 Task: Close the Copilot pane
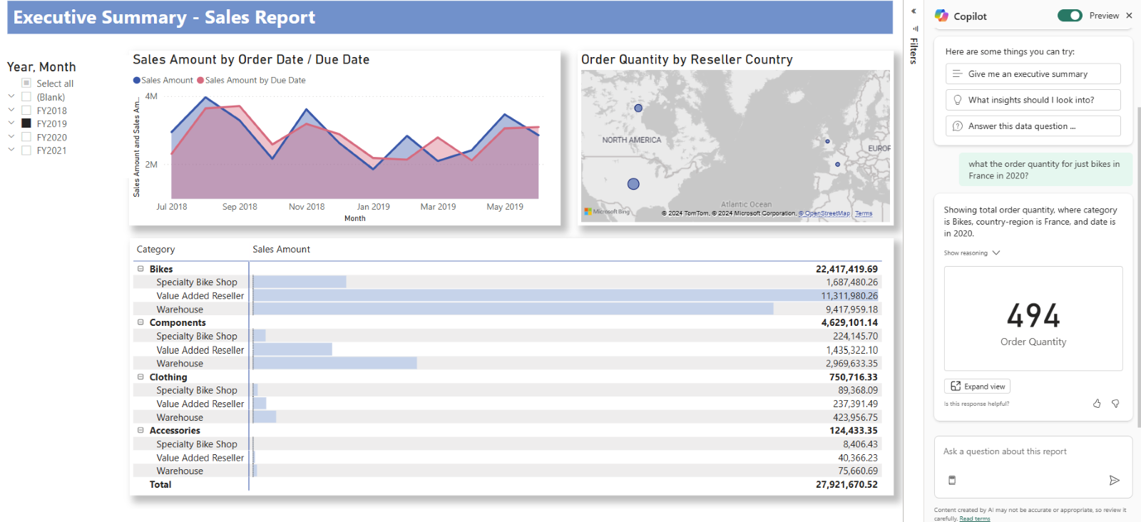click(1129, 16)
